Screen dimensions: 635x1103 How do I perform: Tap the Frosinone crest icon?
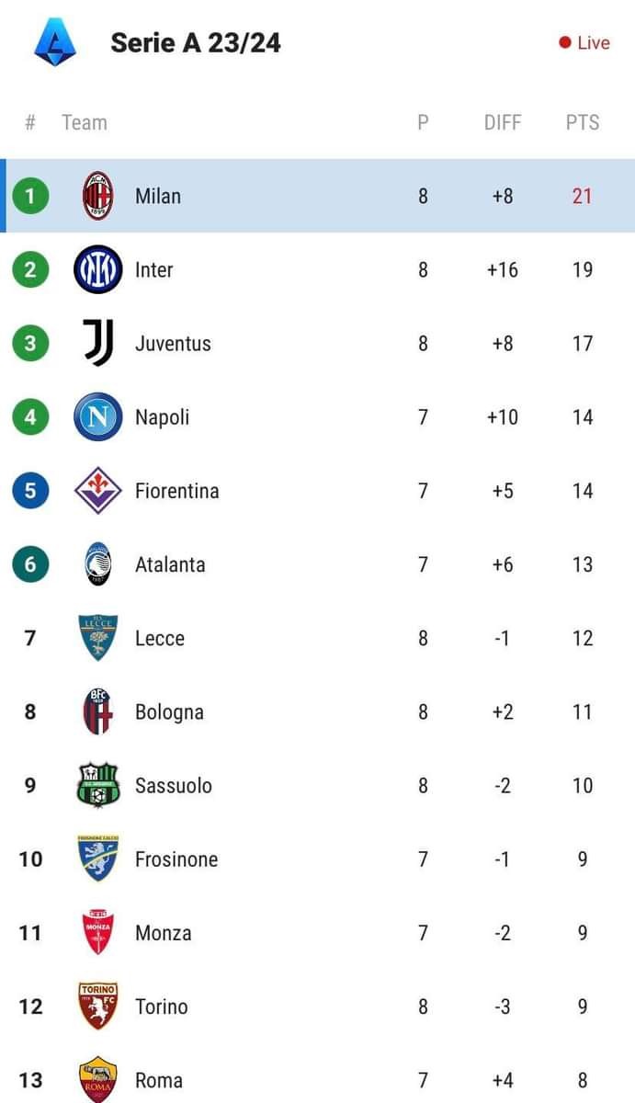coord(97,859)
